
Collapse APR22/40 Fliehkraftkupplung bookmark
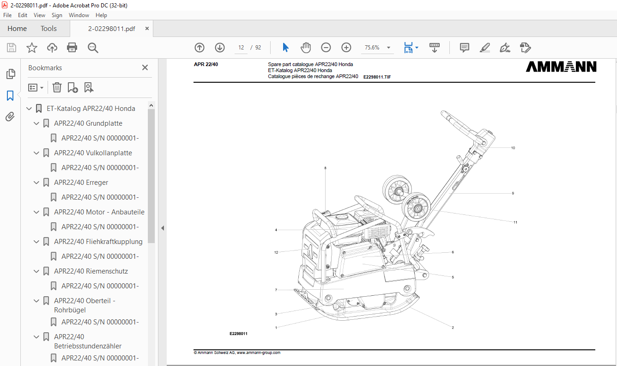coord(37,242)
